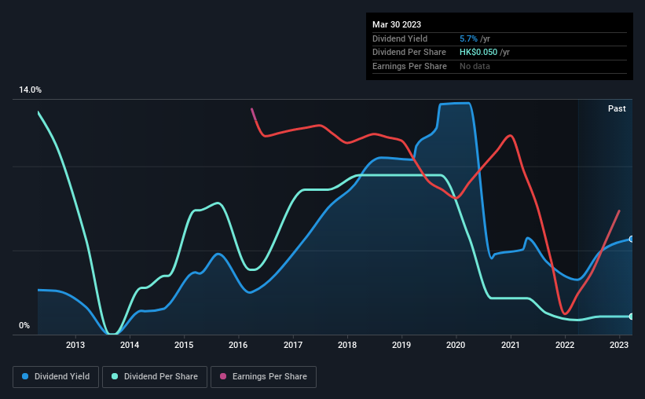Click the 2021 x-axis label
645x399 pixels.
(511, 345)
